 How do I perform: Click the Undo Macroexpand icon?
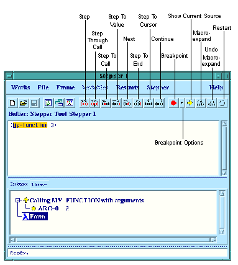211,103
